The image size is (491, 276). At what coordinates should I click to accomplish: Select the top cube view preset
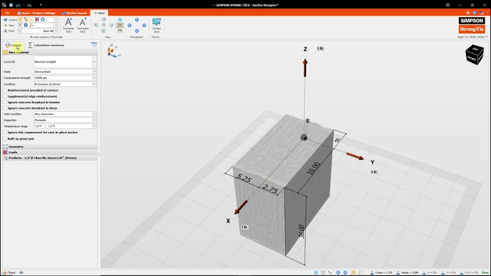104,20
